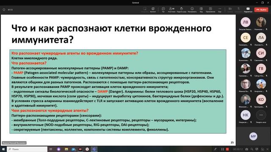Open the meeting Chat panel
271x152 pixels.
(x=163, y=10)
